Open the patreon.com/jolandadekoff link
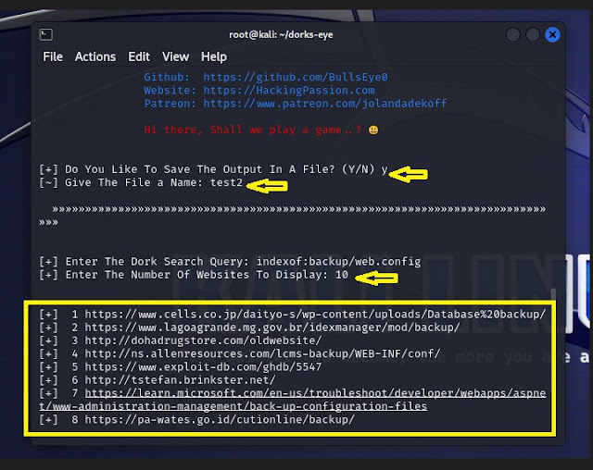593x470 pixels. pos(325,104)
